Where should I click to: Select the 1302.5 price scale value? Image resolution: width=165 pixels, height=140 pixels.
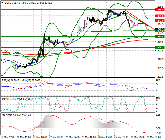point(160,77)
